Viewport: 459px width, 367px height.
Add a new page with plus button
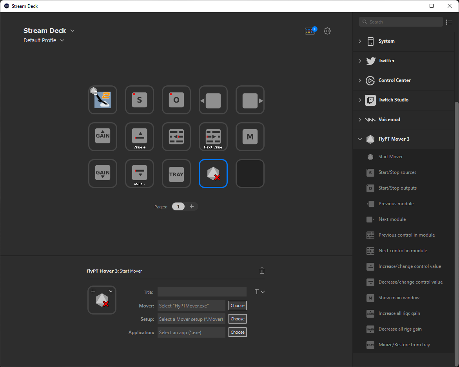tap(192, 206)
